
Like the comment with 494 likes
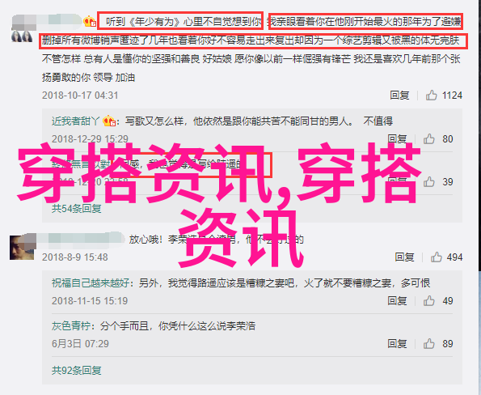pyautogui.click(x=436, y=257)
